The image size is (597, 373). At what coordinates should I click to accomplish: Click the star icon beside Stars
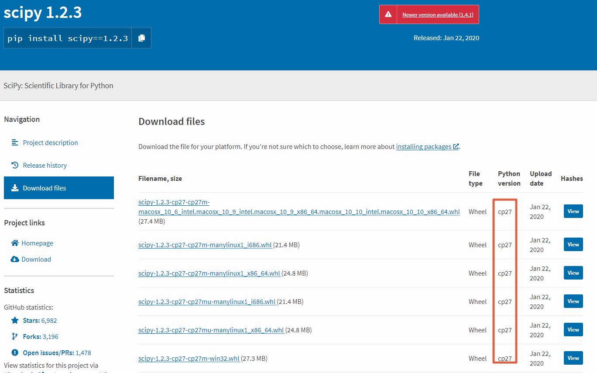(15, 320)
